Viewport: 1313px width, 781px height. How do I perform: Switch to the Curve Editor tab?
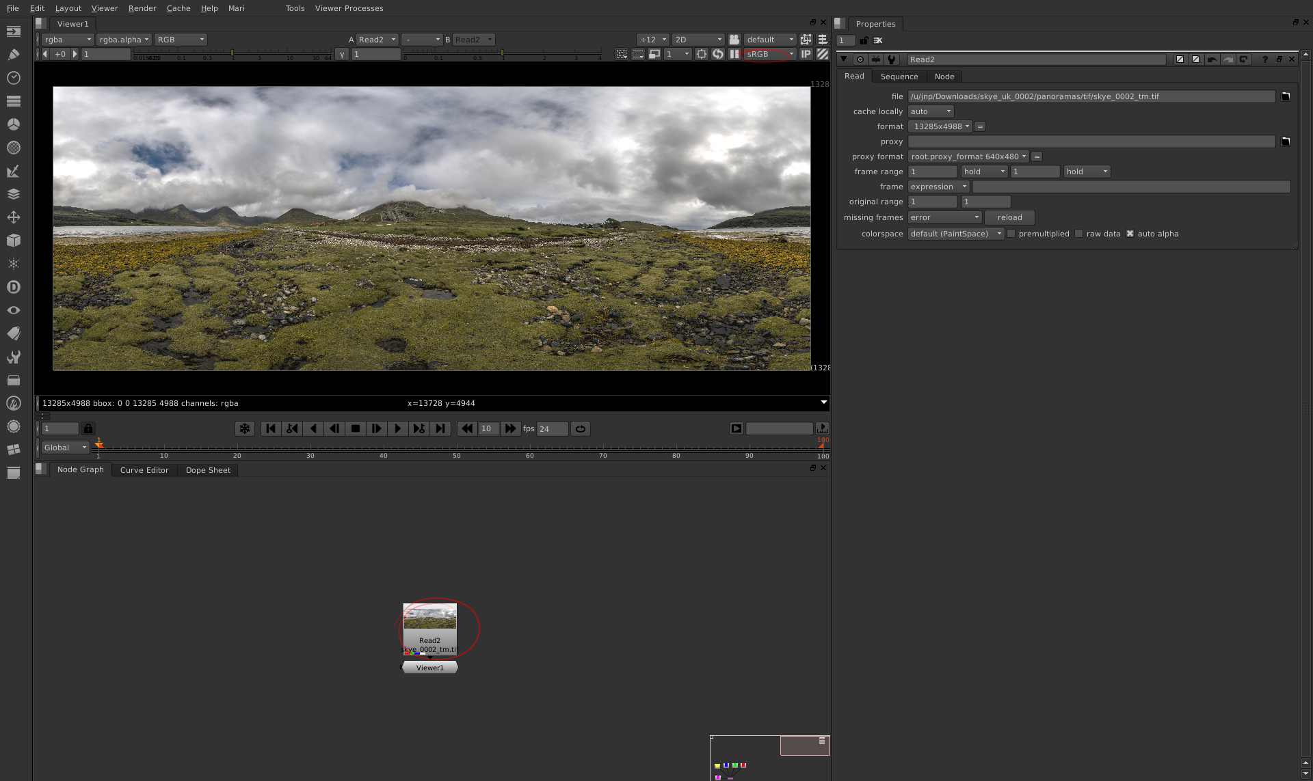pyautogui.click(x=144, y=470)
